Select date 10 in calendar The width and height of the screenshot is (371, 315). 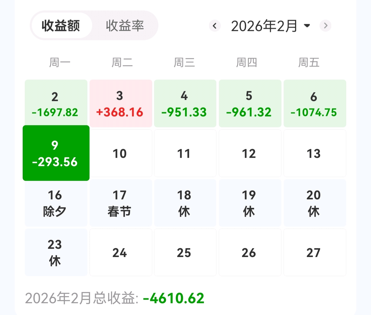121,153
